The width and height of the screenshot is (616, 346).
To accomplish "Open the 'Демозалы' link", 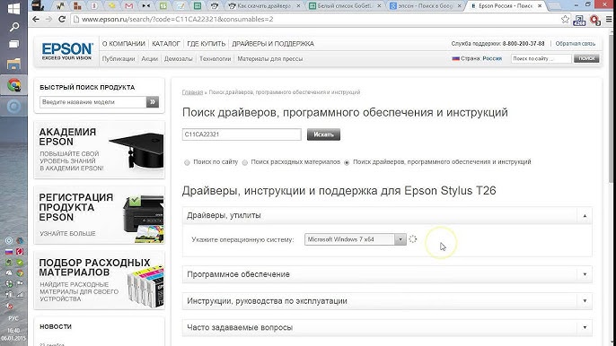I will [179, 59].
